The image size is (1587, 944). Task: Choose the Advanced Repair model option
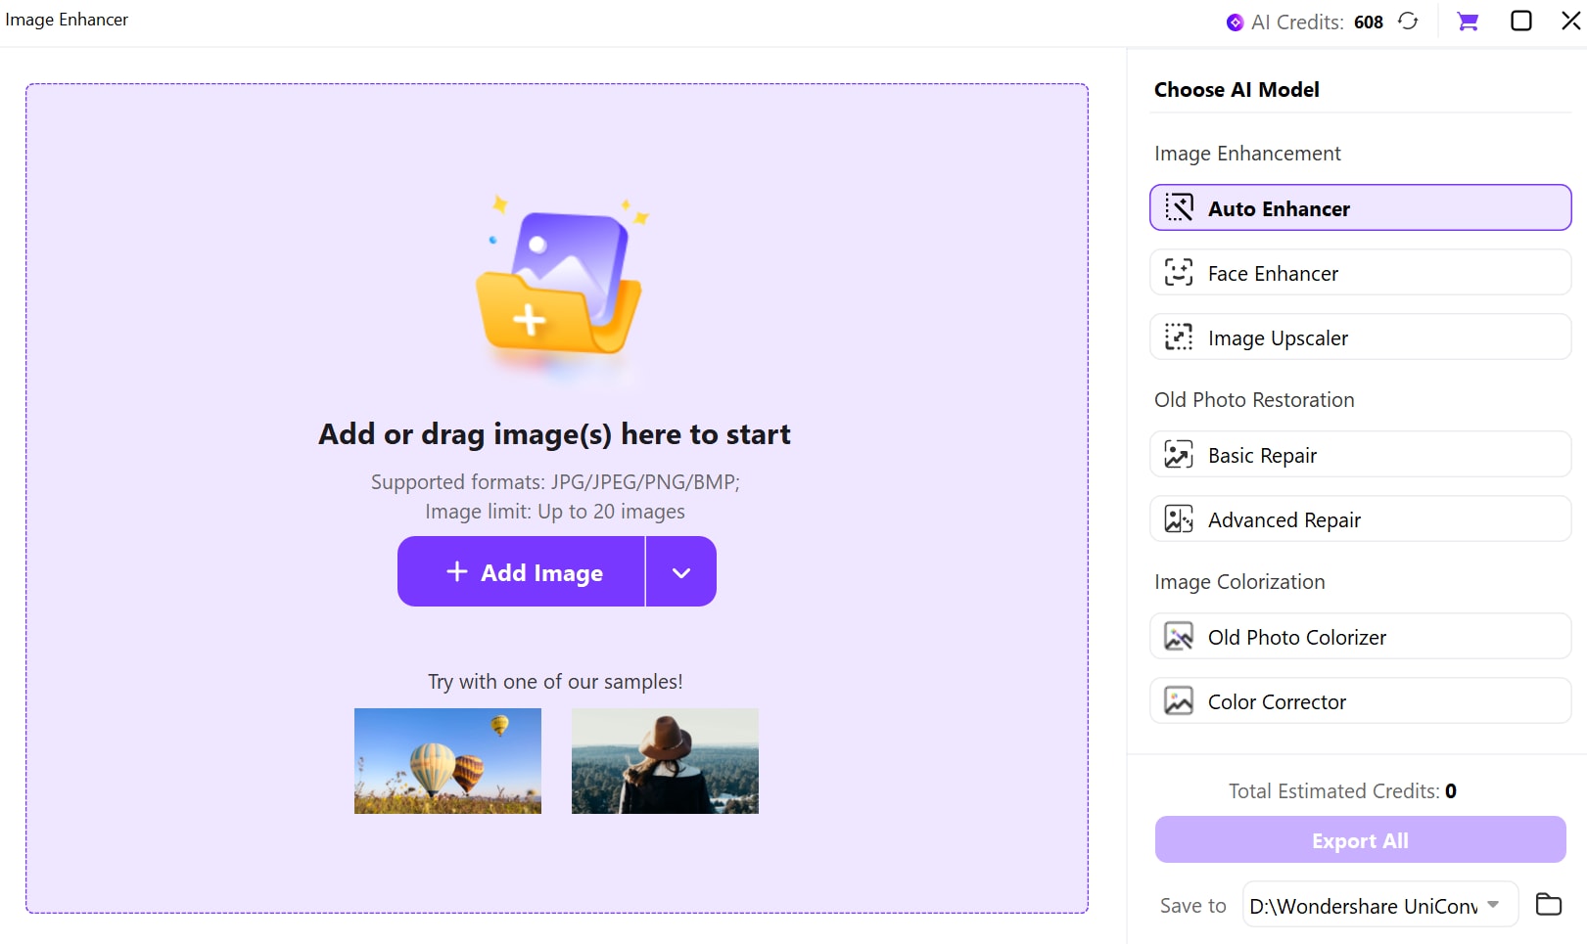click(x=1360, y=519)
